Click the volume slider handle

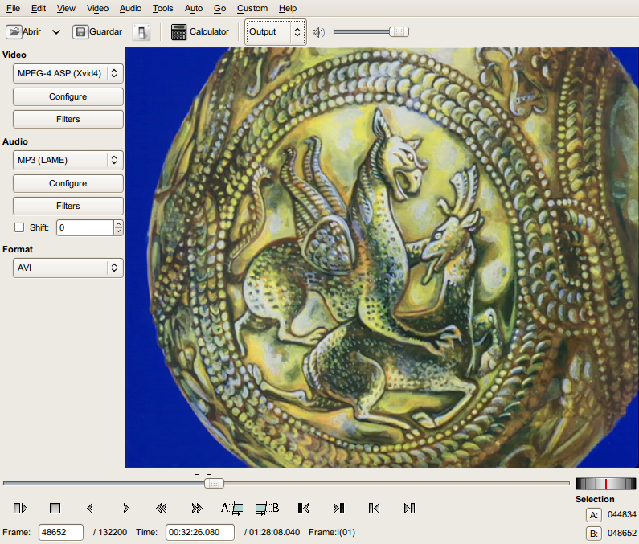point(399,32)
